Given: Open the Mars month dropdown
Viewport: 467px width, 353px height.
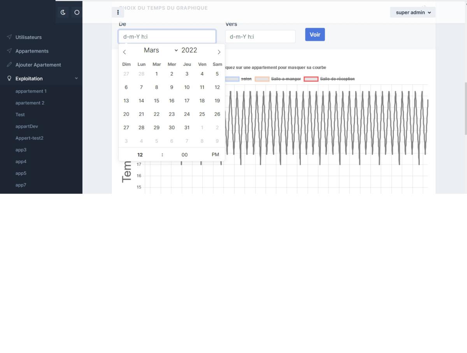Looking at the screenshot, I should click(161, 50).
